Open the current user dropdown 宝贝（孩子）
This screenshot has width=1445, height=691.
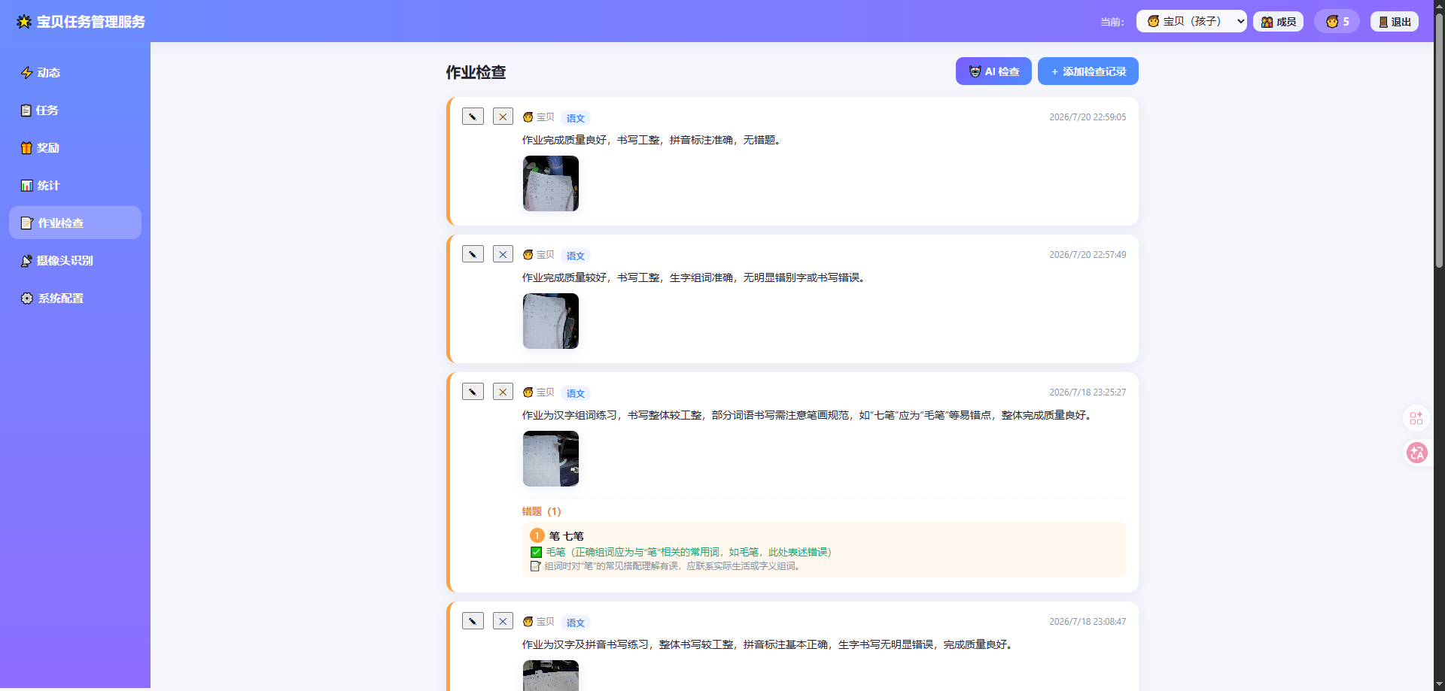coord(1191,21)
